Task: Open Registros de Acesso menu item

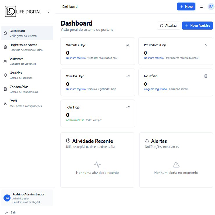Action: point(27,47)
